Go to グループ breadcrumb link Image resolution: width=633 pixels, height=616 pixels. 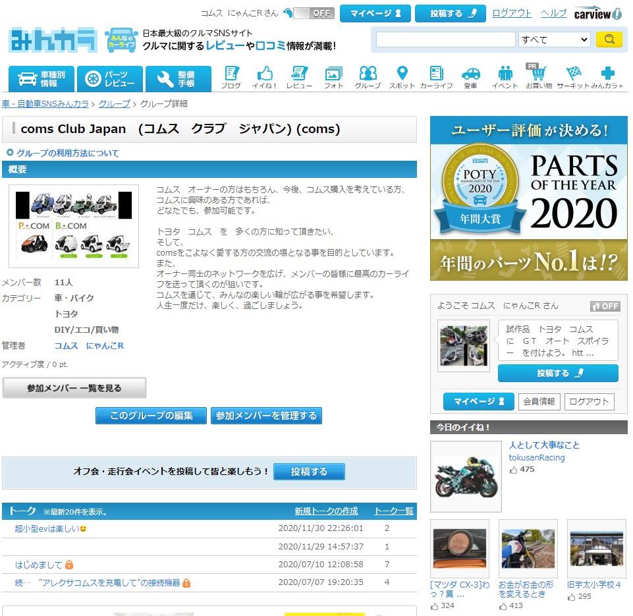point(114,103)
